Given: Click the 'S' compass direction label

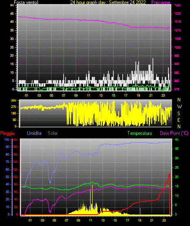Looking at the screenshot, I should [x=179, y=114].
